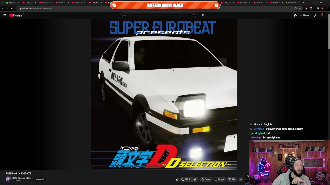Viewport: 330px width, 185px height.
Task: Create a clip with the Klip button
Action: tap(232, 179)
